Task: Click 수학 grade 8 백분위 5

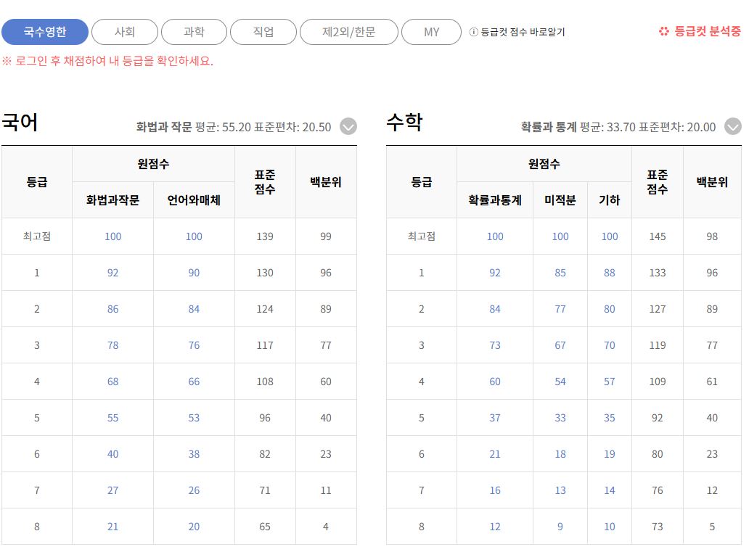Action: [x=712, y=527]
